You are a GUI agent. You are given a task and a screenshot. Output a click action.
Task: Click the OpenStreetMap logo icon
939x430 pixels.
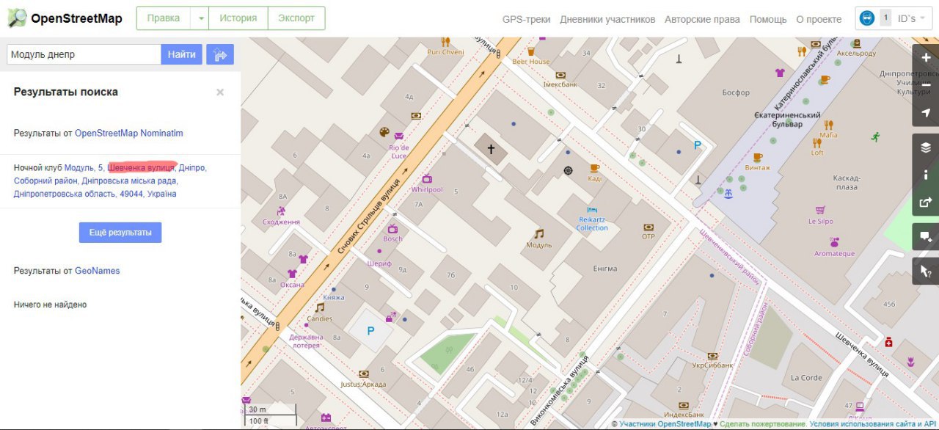tap(16, 18)
